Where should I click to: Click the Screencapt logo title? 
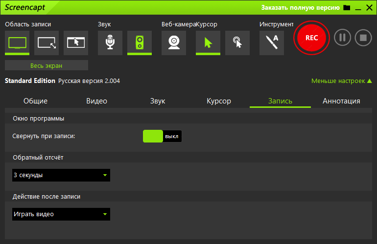pyautogui.click(x=25, y=7)
